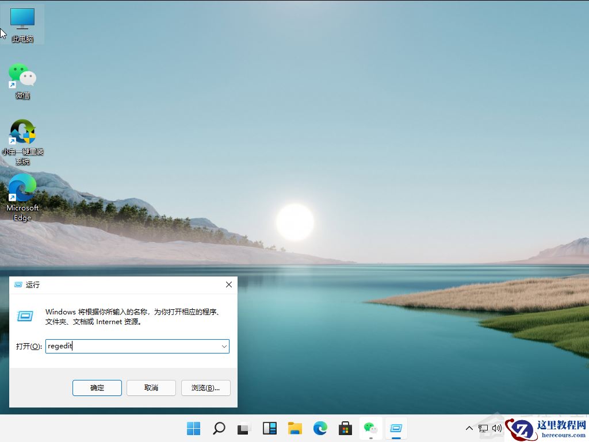Open Microsoft Store from the taskbar
This screenshot has height=442, width=589.
pyautogui.click(x=345, y=428)
